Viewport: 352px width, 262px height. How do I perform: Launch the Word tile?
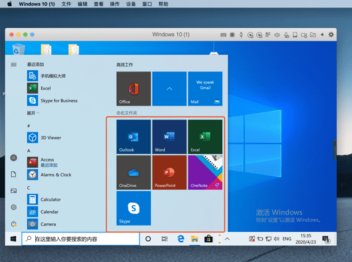point(169,137)
